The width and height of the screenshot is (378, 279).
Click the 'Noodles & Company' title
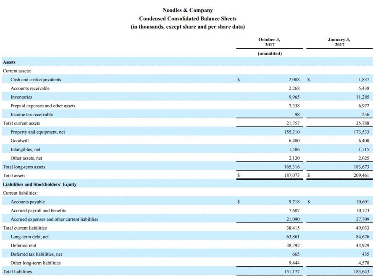click(x=188, y=10)
